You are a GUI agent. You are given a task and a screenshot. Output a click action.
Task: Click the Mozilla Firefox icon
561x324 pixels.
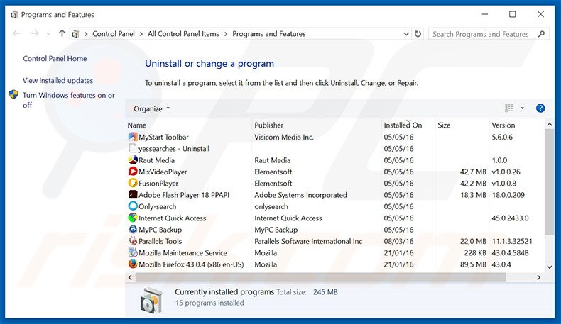(x=133, y=264)
